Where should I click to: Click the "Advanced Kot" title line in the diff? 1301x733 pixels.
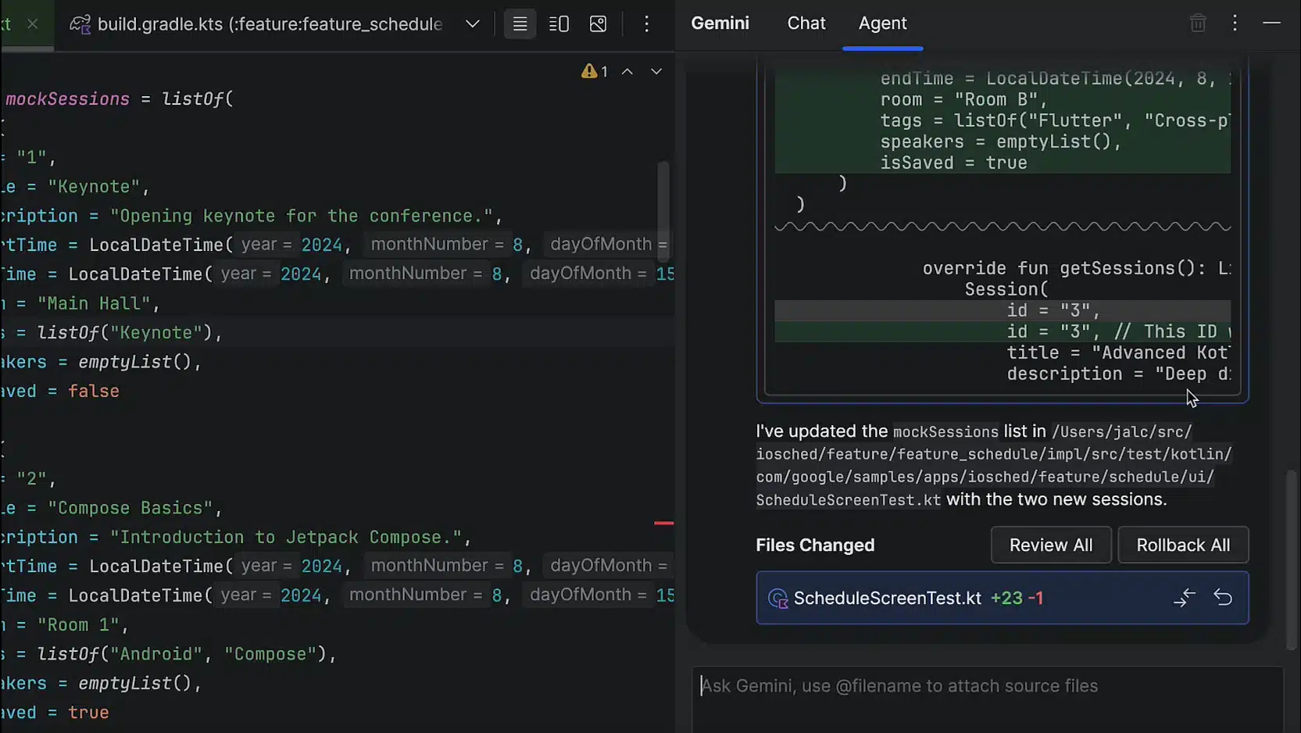pos(1118,352)
